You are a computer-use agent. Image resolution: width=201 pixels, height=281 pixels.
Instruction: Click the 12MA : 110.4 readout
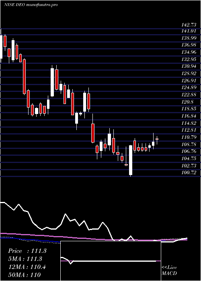[x=27, y=267]
